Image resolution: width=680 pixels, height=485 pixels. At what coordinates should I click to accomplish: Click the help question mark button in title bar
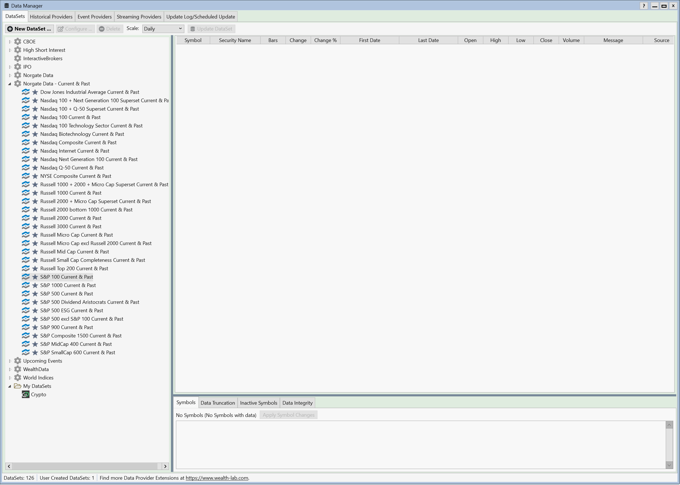point(644,6)
